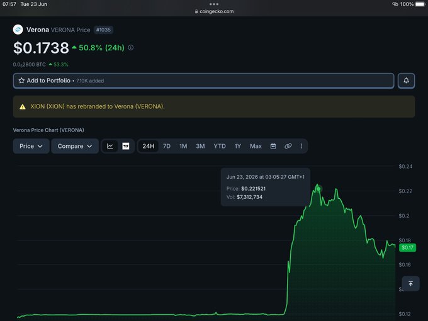Click the $0.16 axis label
The height and width of the screenshot is (321, 428).
tap(405, 265)
